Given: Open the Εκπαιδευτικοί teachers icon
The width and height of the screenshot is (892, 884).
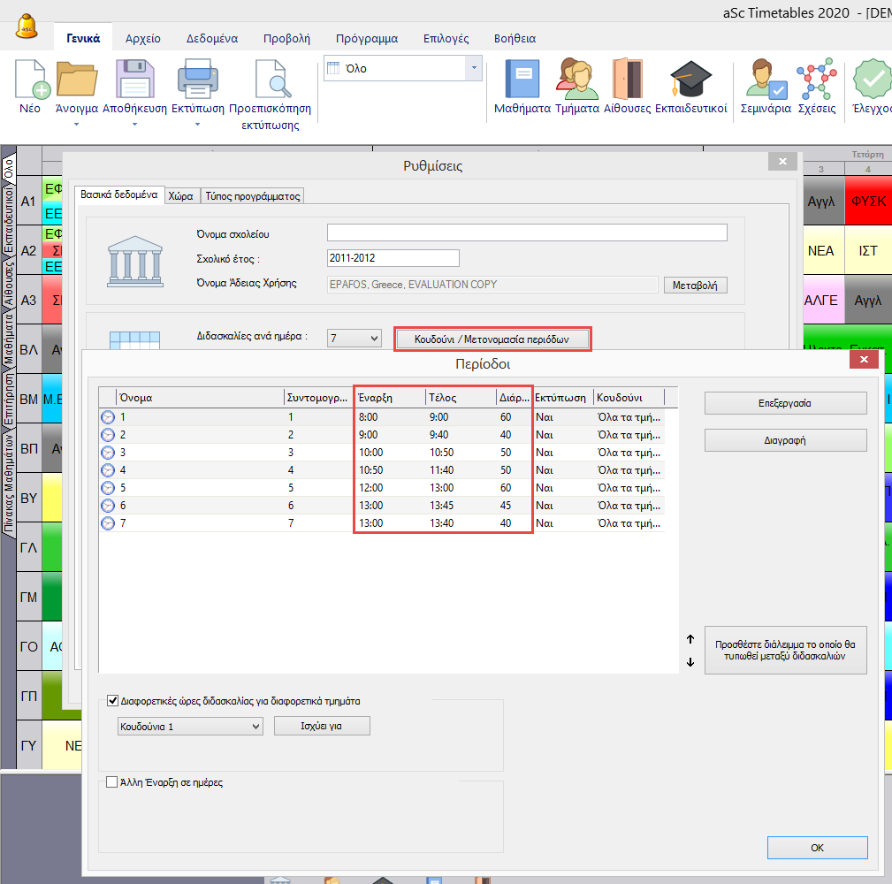Looking at the screenshot, I should 690,80.
